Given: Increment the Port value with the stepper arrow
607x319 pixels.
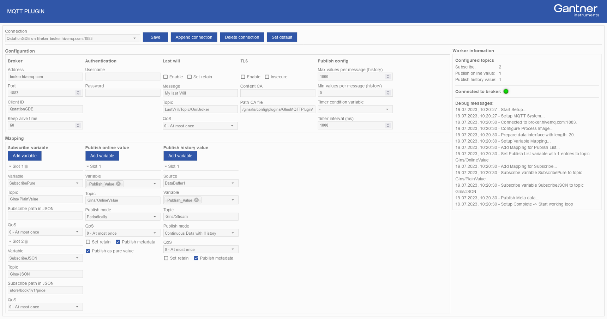Looking at the screenshot, I should pos(78,91).
